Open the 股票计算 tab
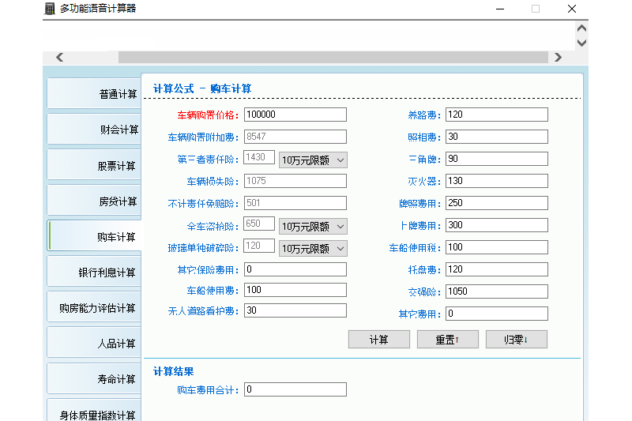 point(94,165)
